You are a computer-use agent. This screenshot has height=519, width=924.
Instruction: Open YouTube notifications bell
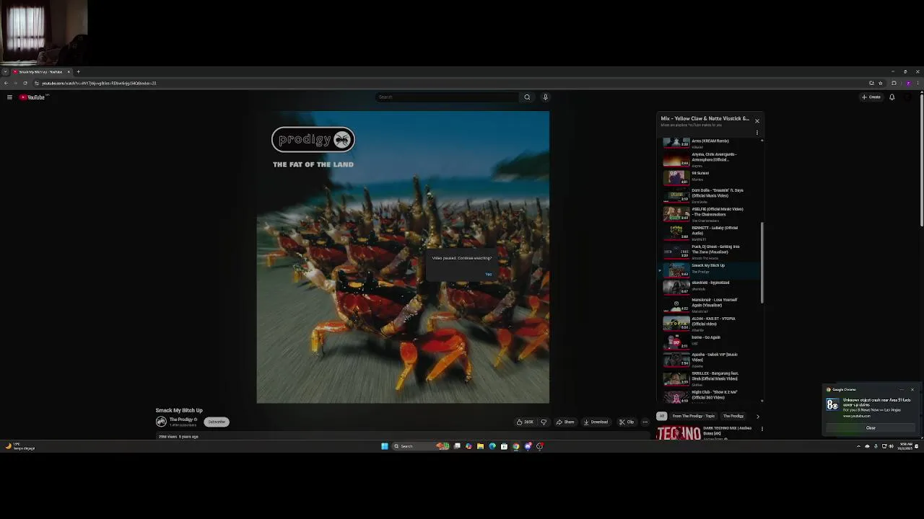(892, 97)
